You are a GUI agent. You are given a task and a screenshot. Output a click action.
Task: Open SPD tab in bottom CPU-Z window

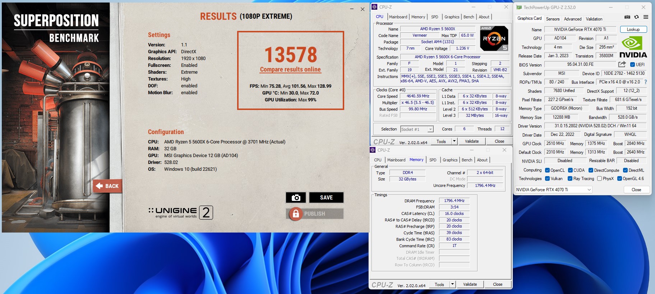[433, 160]
